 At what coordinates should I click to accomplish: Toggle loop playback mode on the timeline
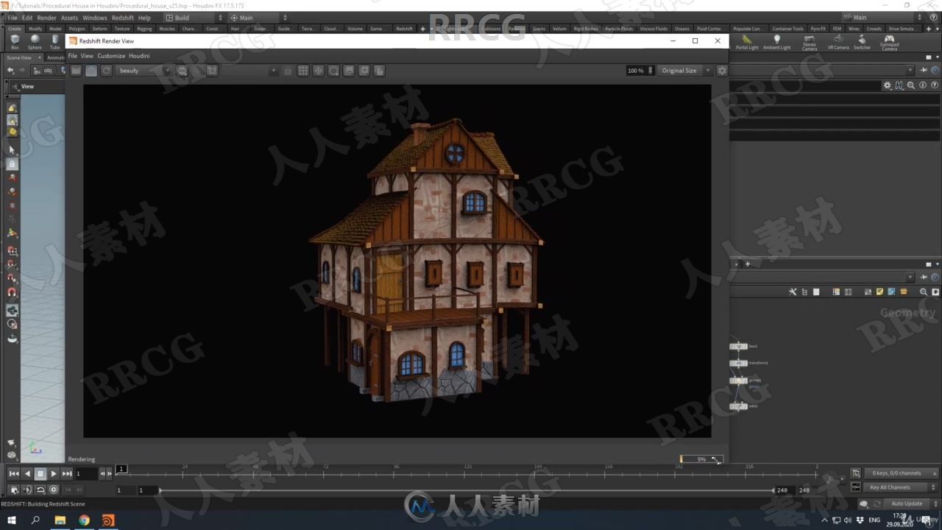click(x=40, y=490)
